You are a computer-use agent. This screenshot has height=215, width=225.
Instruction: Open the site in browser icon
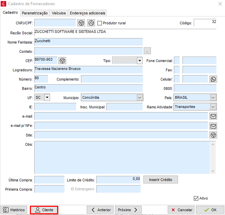(x=213, y=135)
